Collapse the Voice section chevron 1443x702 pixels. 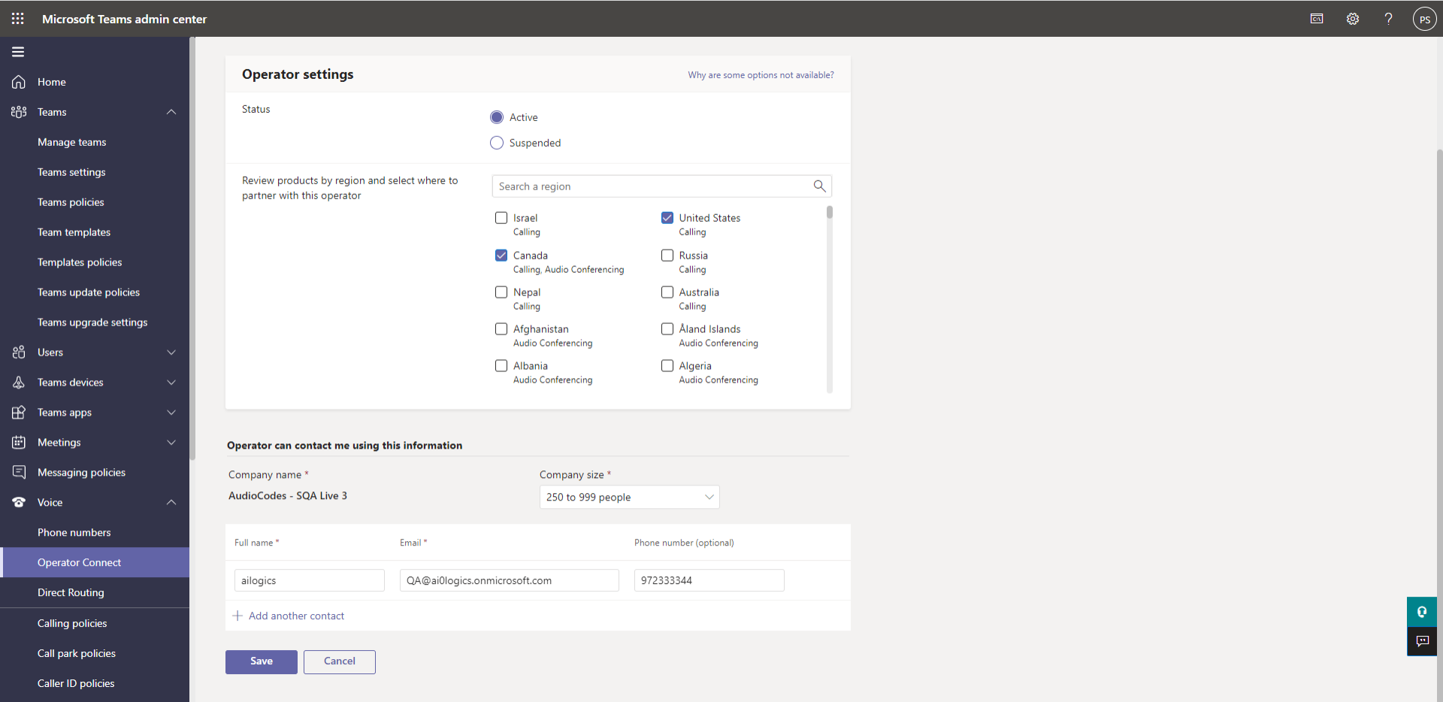tap(171, 502)
